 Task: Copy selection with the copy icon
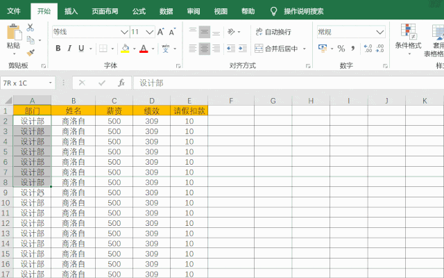click(31, 40)
